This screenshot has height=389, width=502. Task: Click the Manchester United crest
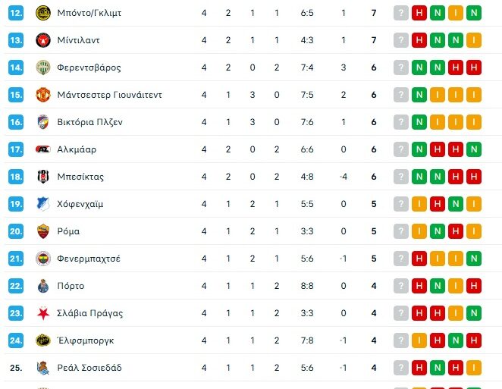(42, 95)
